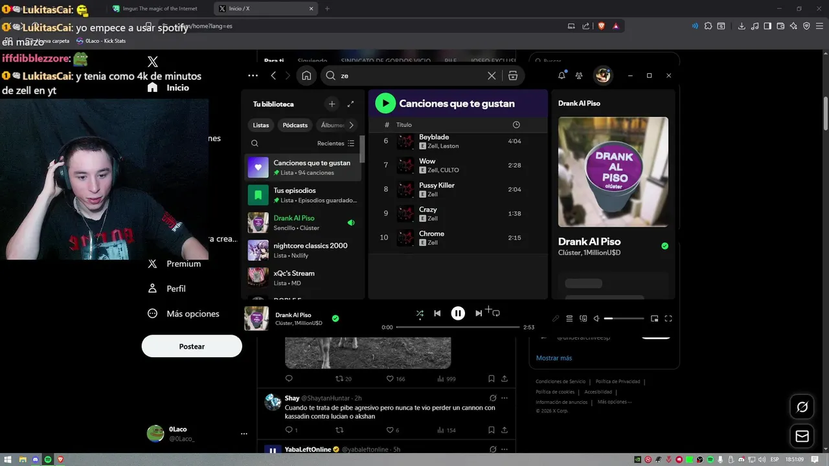Bookmark Shay's tweet
This screenshot has height=466, width=829.
coord(492,430)
